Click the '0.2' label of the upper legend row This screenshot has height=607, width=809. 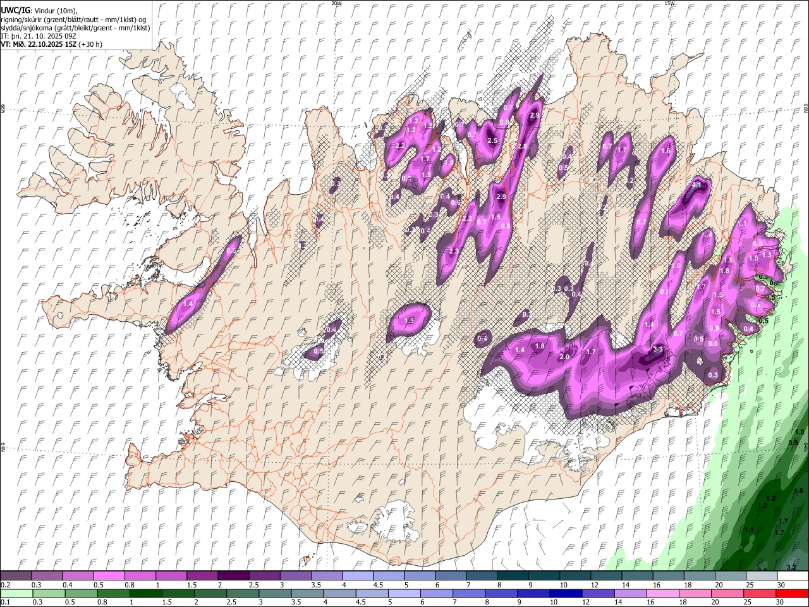pyautogui.click(x=5, y=585)
